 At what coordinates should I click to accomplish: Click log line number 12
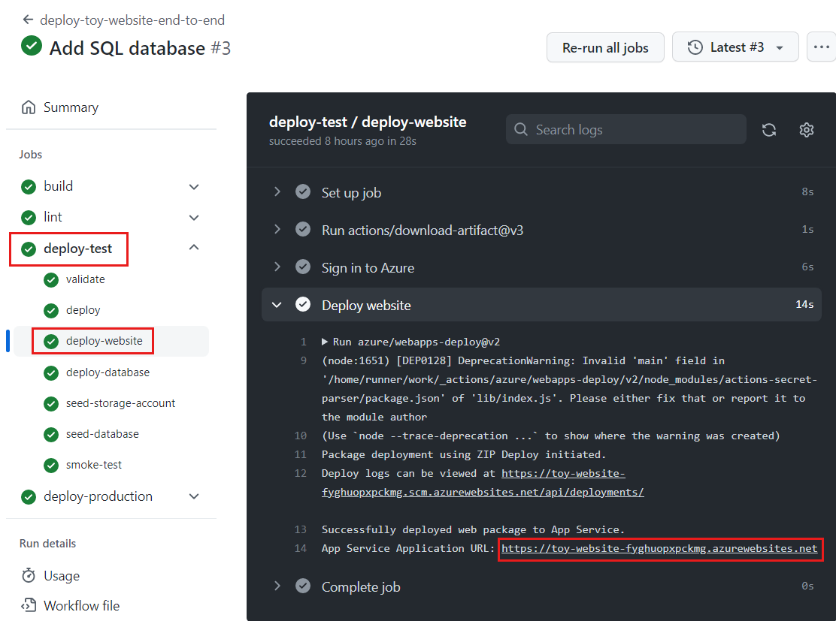coord(301,474)
